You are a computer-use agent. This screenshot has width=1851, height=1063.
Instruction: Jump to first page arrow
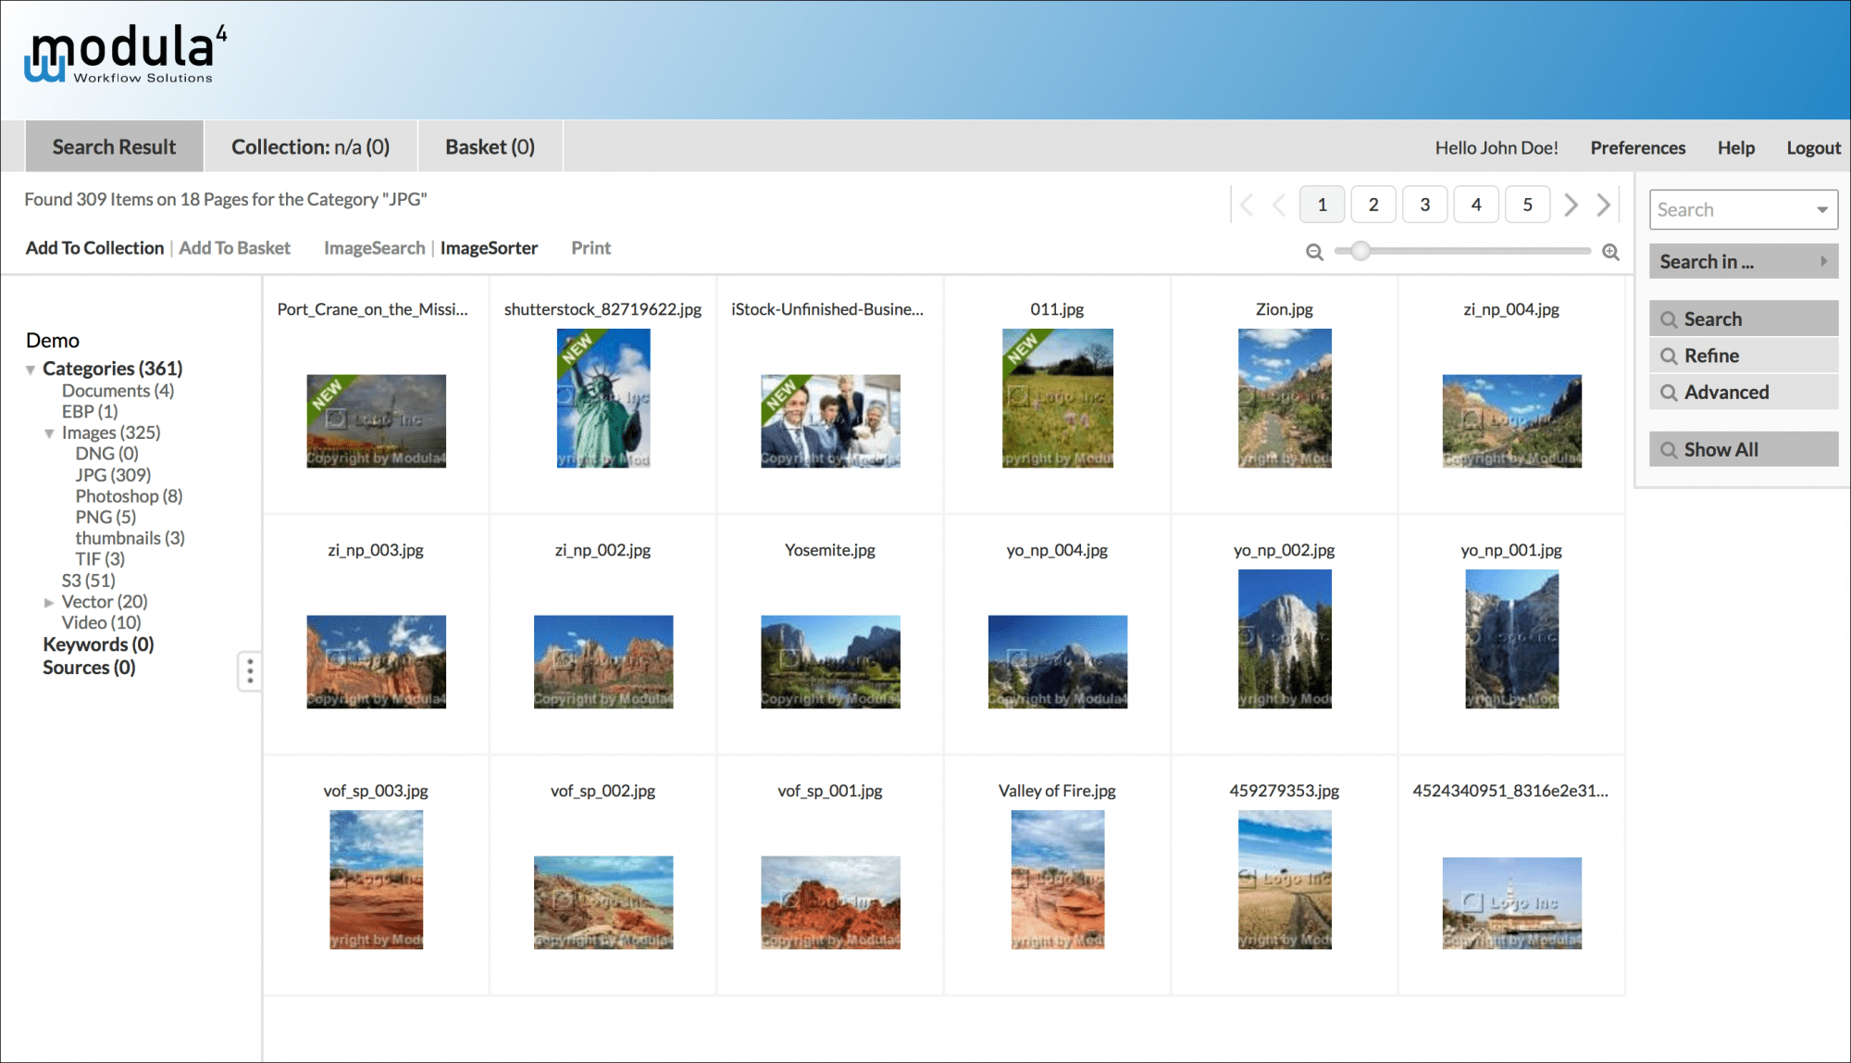pyautogui.click(x=1247, y=205)
